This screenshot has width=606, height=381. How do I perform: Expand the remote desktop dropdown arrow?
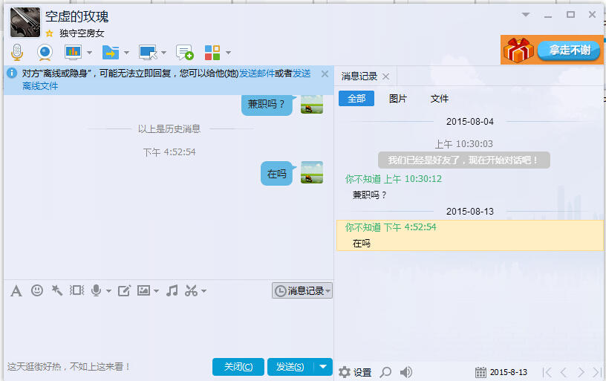[164, 52]
